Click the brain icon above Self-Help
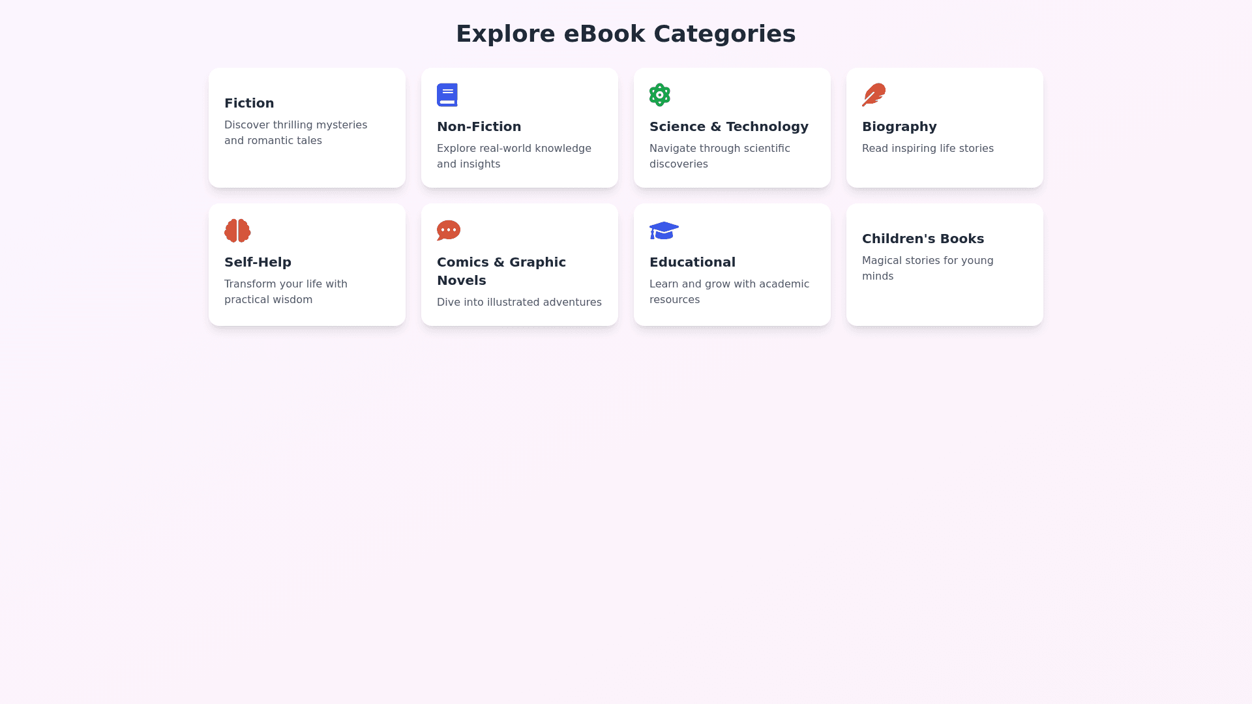The height and width of the screenshot is (704, 1252). [237, 231]
